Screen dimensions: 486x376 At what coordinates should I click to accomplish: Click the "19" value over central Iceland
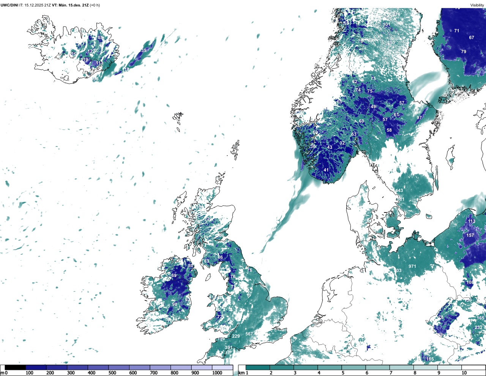(85, 60)
